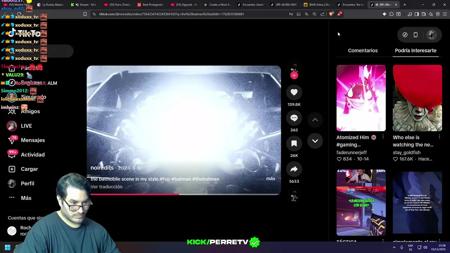Toggle the browser sidebar panel
This screenshot has height=253, width=450.
click(x=417, y=14)
